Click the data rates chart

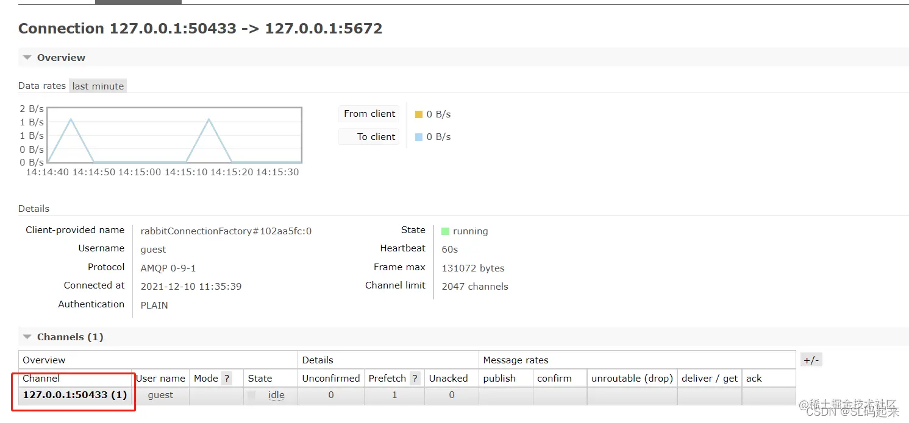tap(174, 135)
